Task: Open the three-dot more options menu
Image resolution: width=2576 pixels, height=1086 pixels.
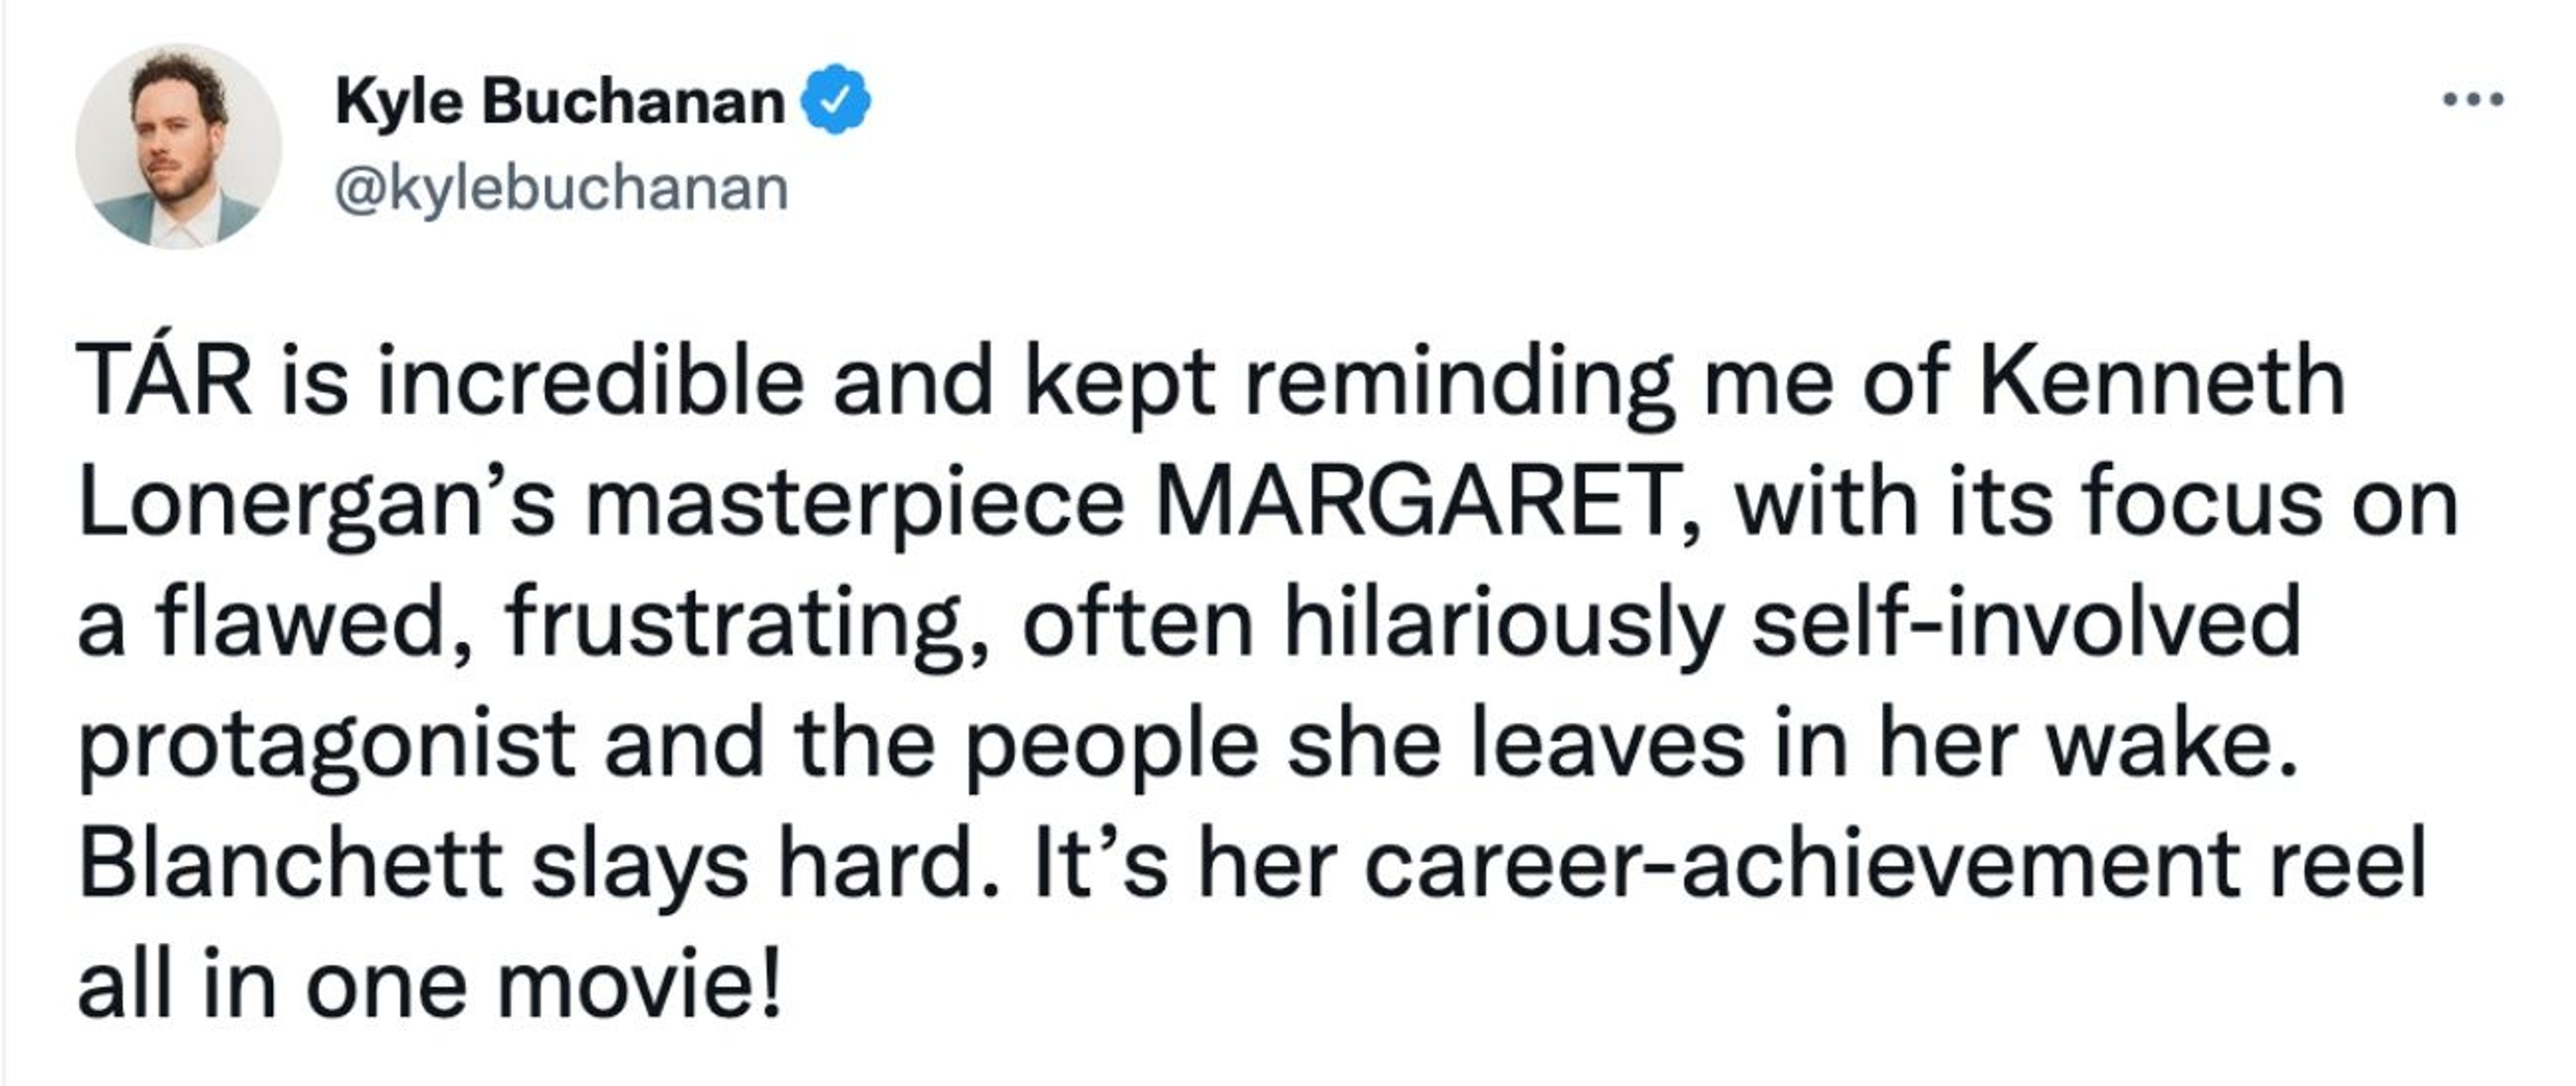Action: (2473, 100)
